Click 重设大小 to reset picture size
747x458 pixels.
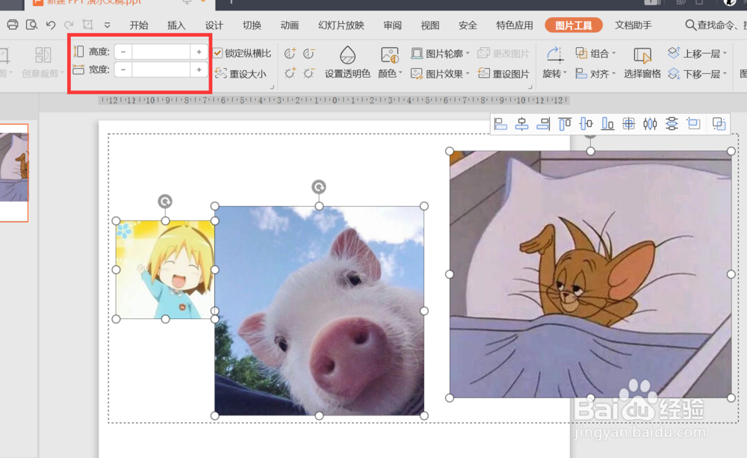click(x=241, y=74)
